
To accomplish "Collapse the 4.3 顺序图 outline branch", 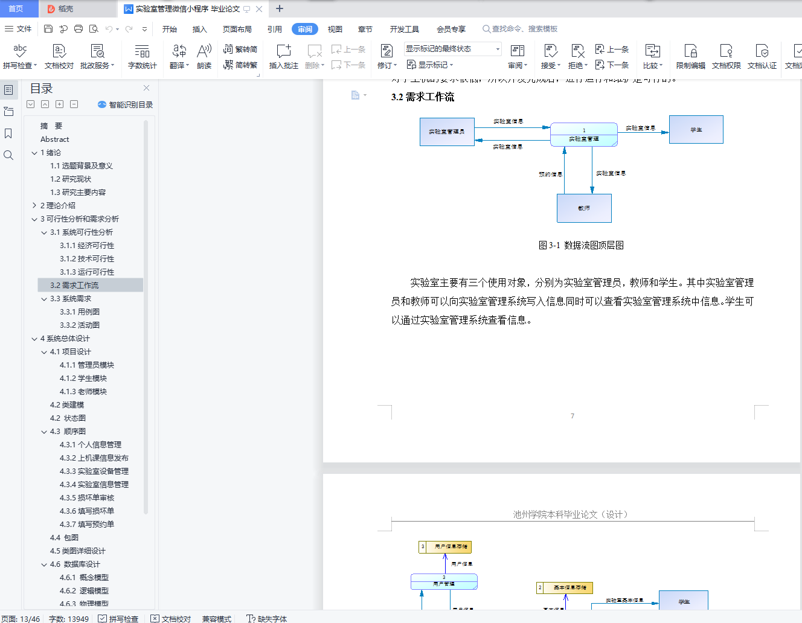I will (x=44, y=432).
